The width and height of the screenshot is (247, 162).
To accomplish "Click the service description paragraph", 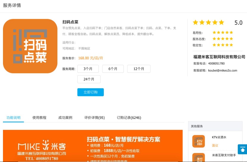I will pyautogui.click(x=119, y=31).
